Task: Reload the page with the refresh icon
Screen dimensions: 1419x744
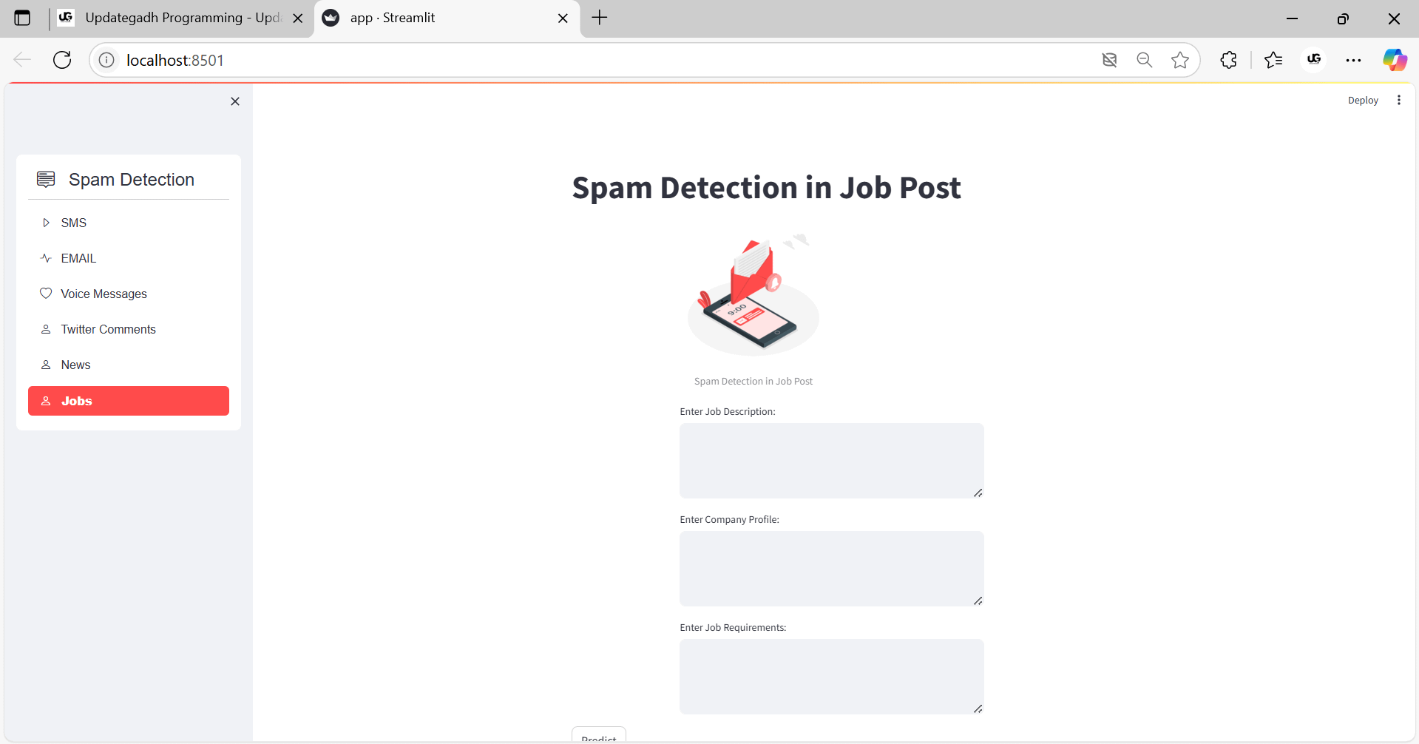Action: 62,60
